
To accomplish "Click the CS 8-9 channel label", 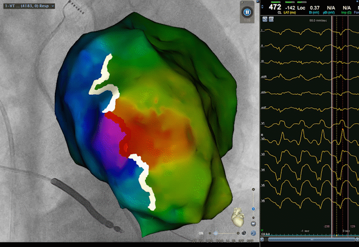I will [265, 234].
